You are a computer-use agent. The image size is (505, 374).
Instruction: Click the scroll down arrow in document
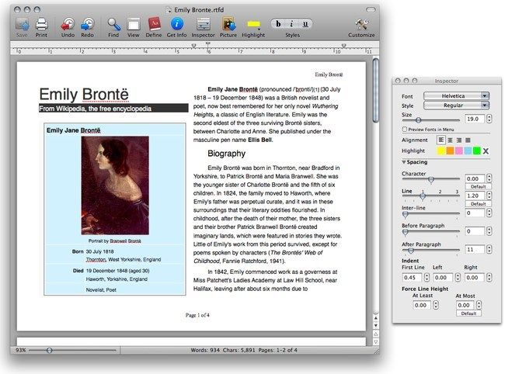(375, 325)
